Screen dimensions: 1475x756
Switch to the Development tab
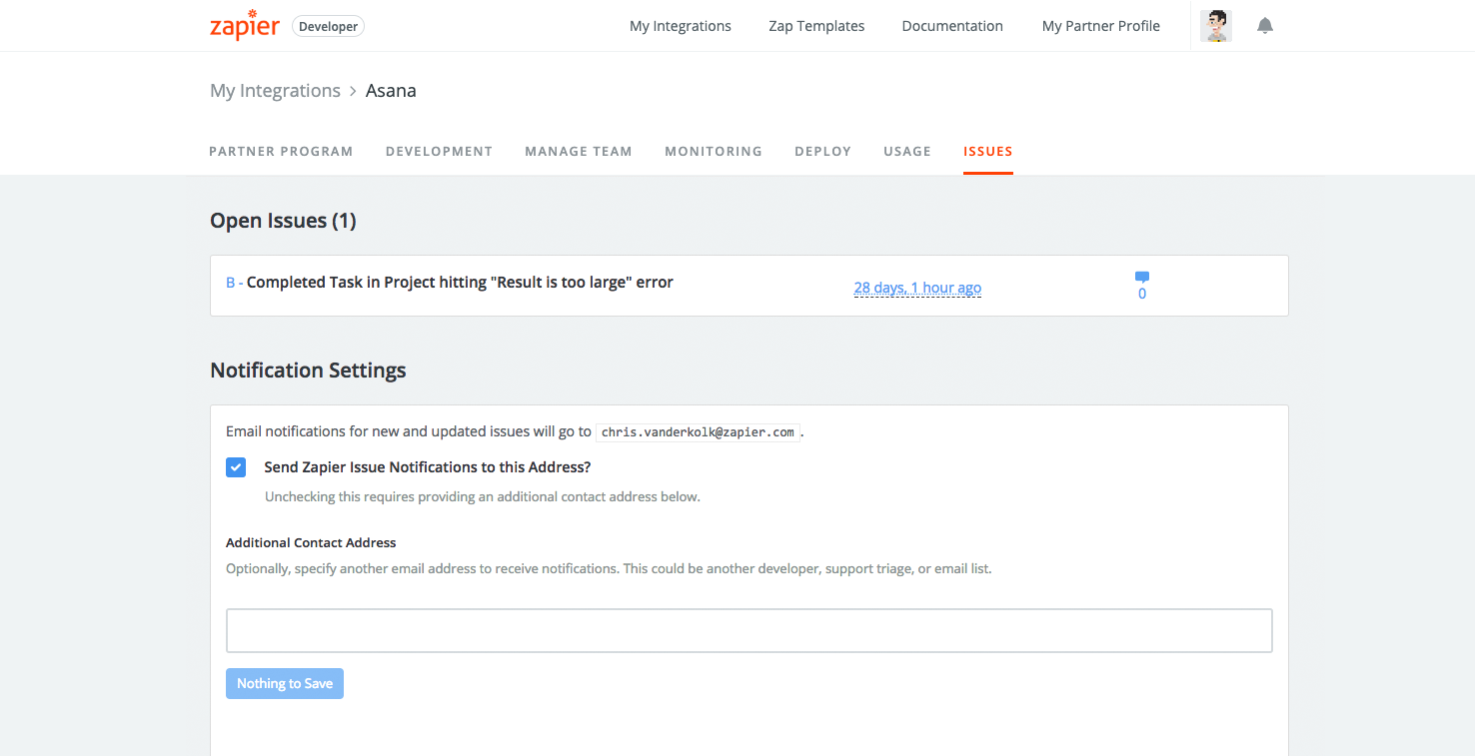439,152
